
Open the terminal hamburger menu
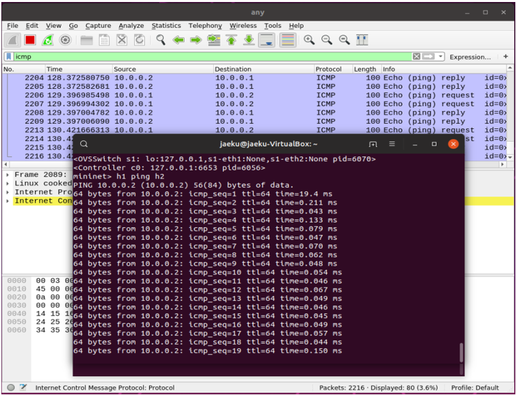point(392,144)
